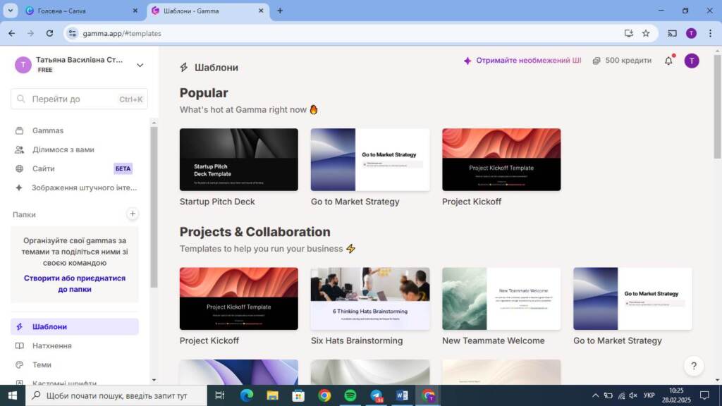Click the Перейти до search field
The width and height of the screenshot is (722, 406).
(79, 99)
